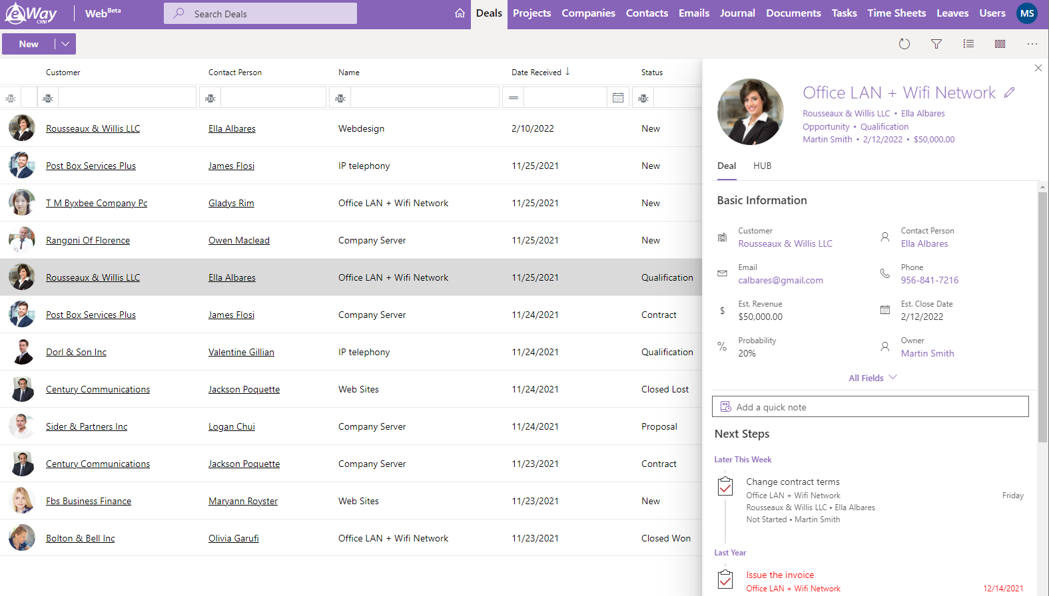Select the Deal tab in preview
1049x596 pixels.
pyautogui.click(x=727, y=166)
